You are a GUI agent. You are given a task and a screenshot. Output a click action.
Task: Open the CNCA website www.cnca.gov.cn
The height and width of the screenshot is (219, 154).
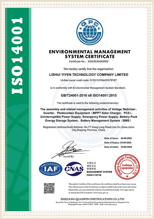coord(101,193)
